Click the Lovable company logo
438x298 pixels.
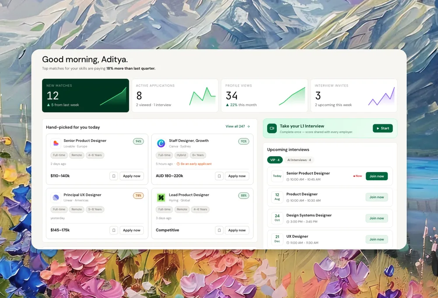tap(56, 143)
